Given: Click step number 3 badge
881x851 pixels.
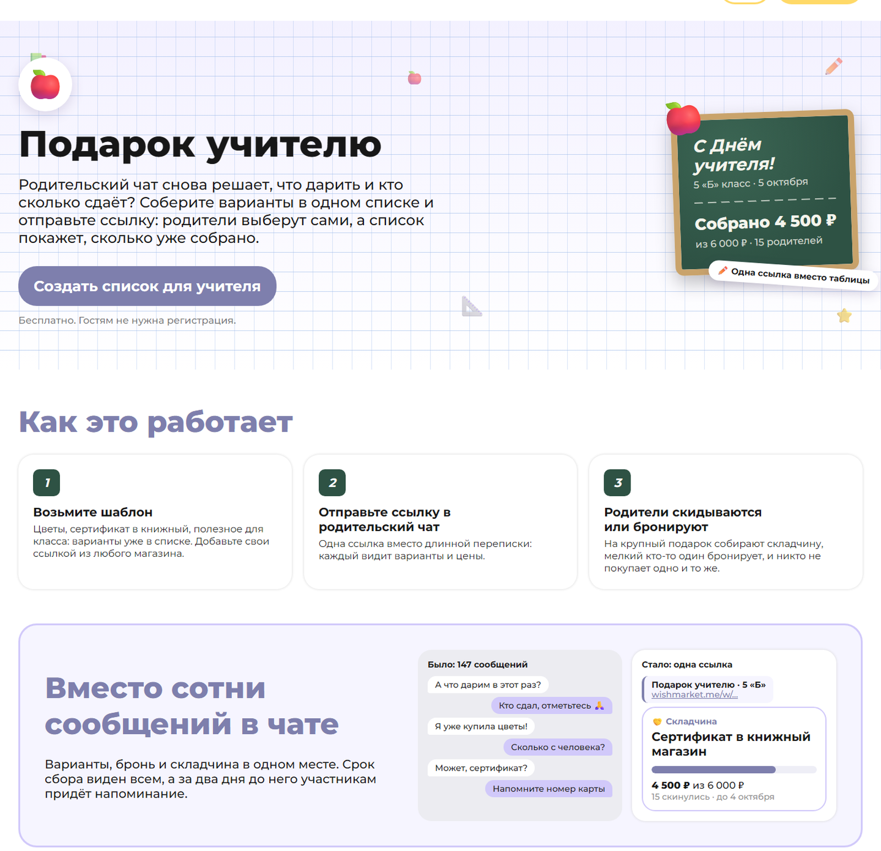Looking at the screenshot, I should [617, 483].
